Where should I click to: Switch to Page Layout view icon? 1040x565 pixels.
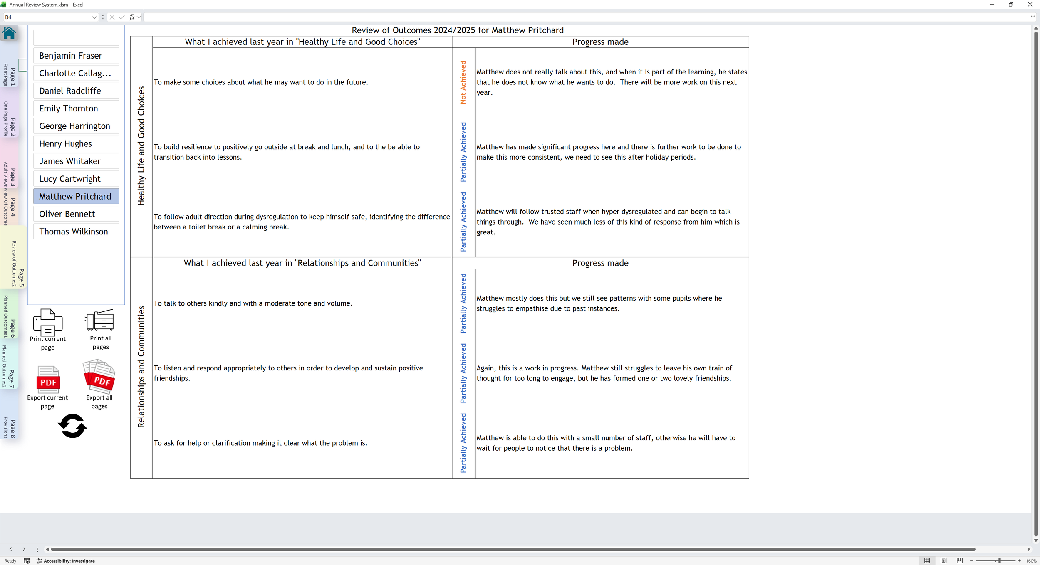tap(943, 561)
